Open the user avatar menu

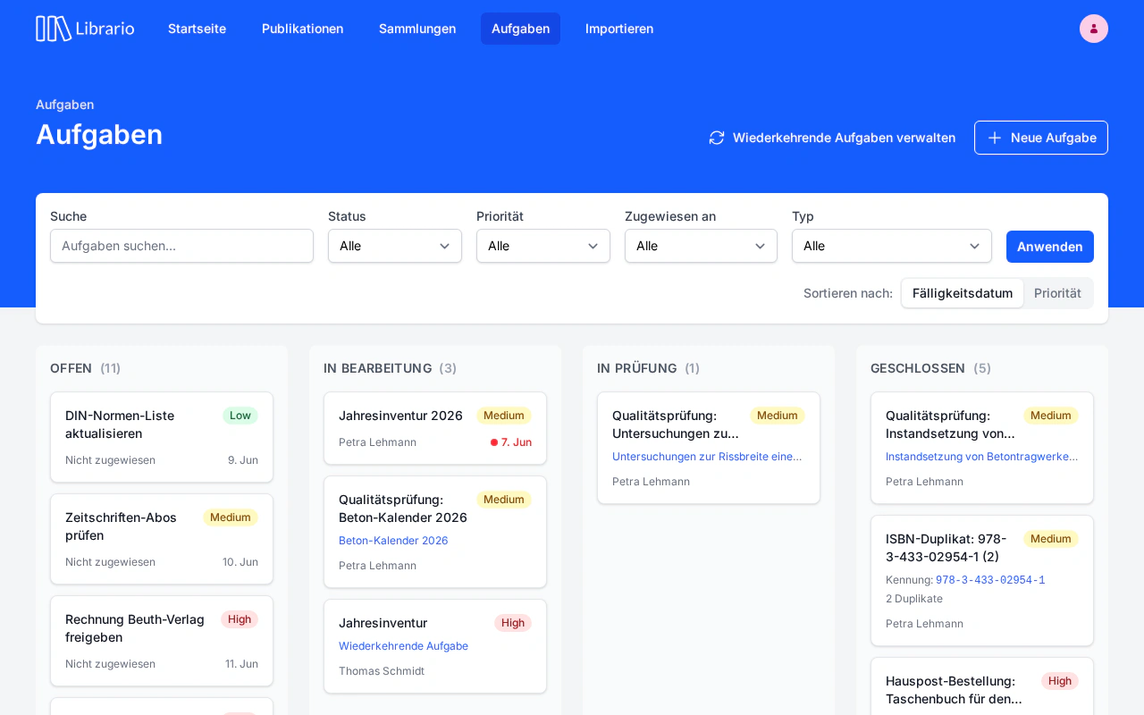(1094, 29)
